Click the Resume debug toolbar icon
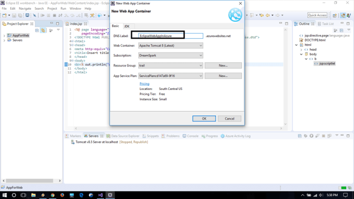 (42, 15)
